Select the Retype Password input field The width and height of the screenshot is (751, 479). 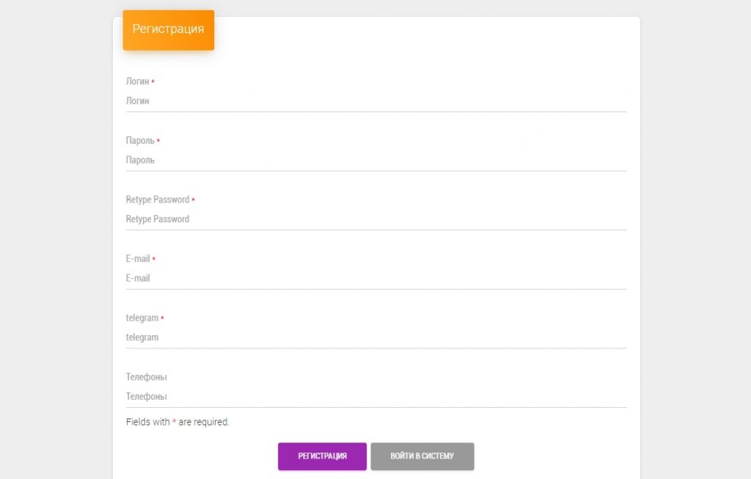point(375,219)
